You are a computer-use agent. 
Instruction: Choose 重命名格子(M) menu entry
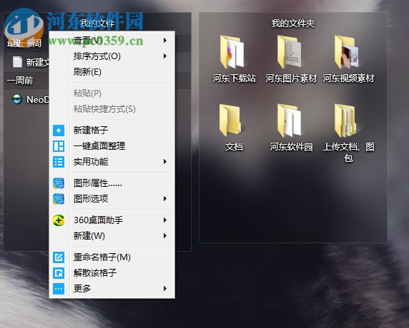click(112, 257)
